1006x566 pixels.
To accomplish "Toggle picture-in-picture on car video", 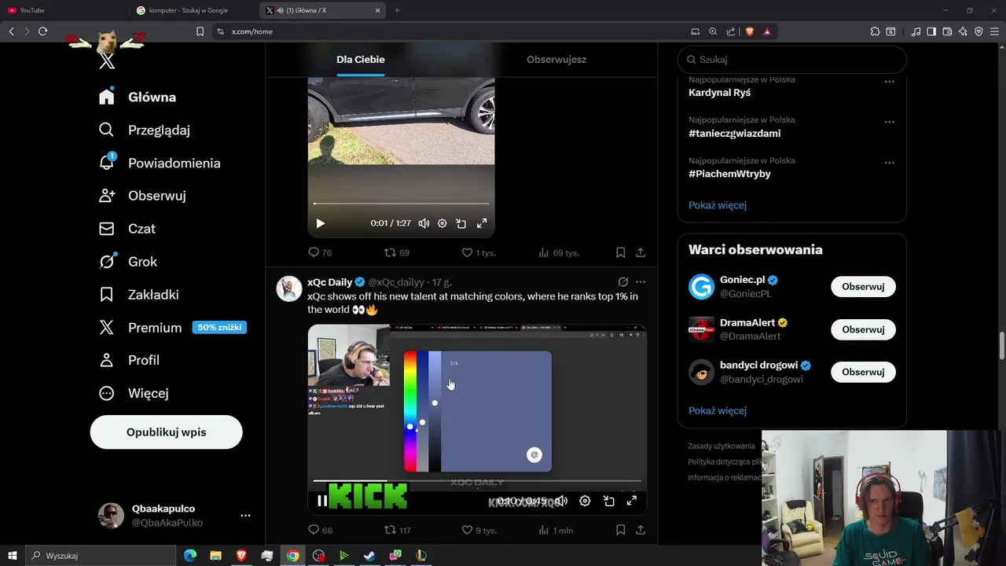I will tap(461, 223).
